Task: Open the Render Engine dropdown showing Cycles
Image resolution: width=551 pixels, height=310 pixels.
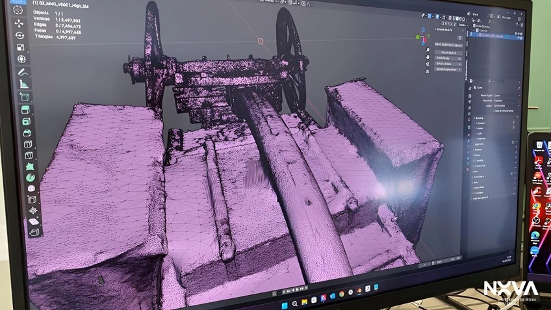Action: pyautogui.click(x=506, y=96)
